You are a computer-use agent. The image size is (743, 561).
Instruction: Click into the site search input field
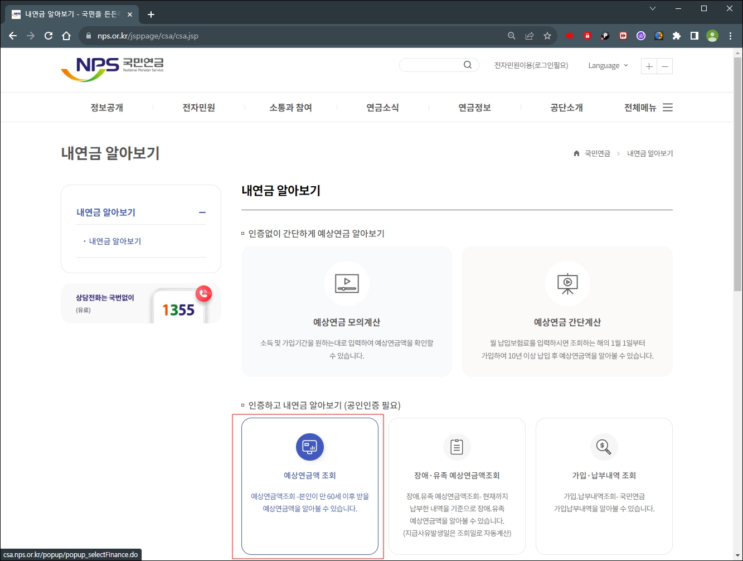pyautogui.click(x=433, y=65)
